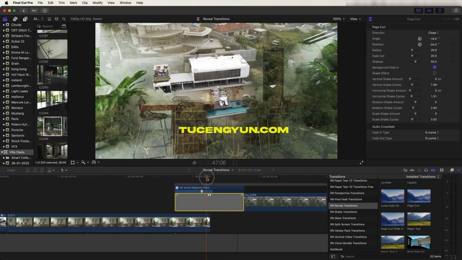Image resolution: width=462 pixels, height=260 pixels.
Task: Expand the Clouds library folder
Action: pos(4,25)
